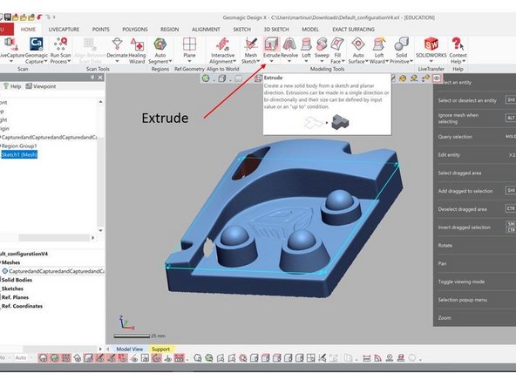The height and width of the screenshot is (387, 516).
Task: Click the eye icon at viewport top right
Action: pos(437,78)
